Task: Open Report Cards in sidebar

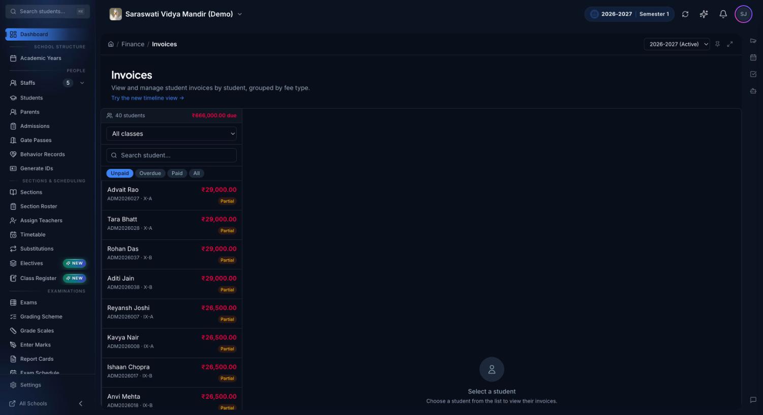Action: [x=47, y=359]
